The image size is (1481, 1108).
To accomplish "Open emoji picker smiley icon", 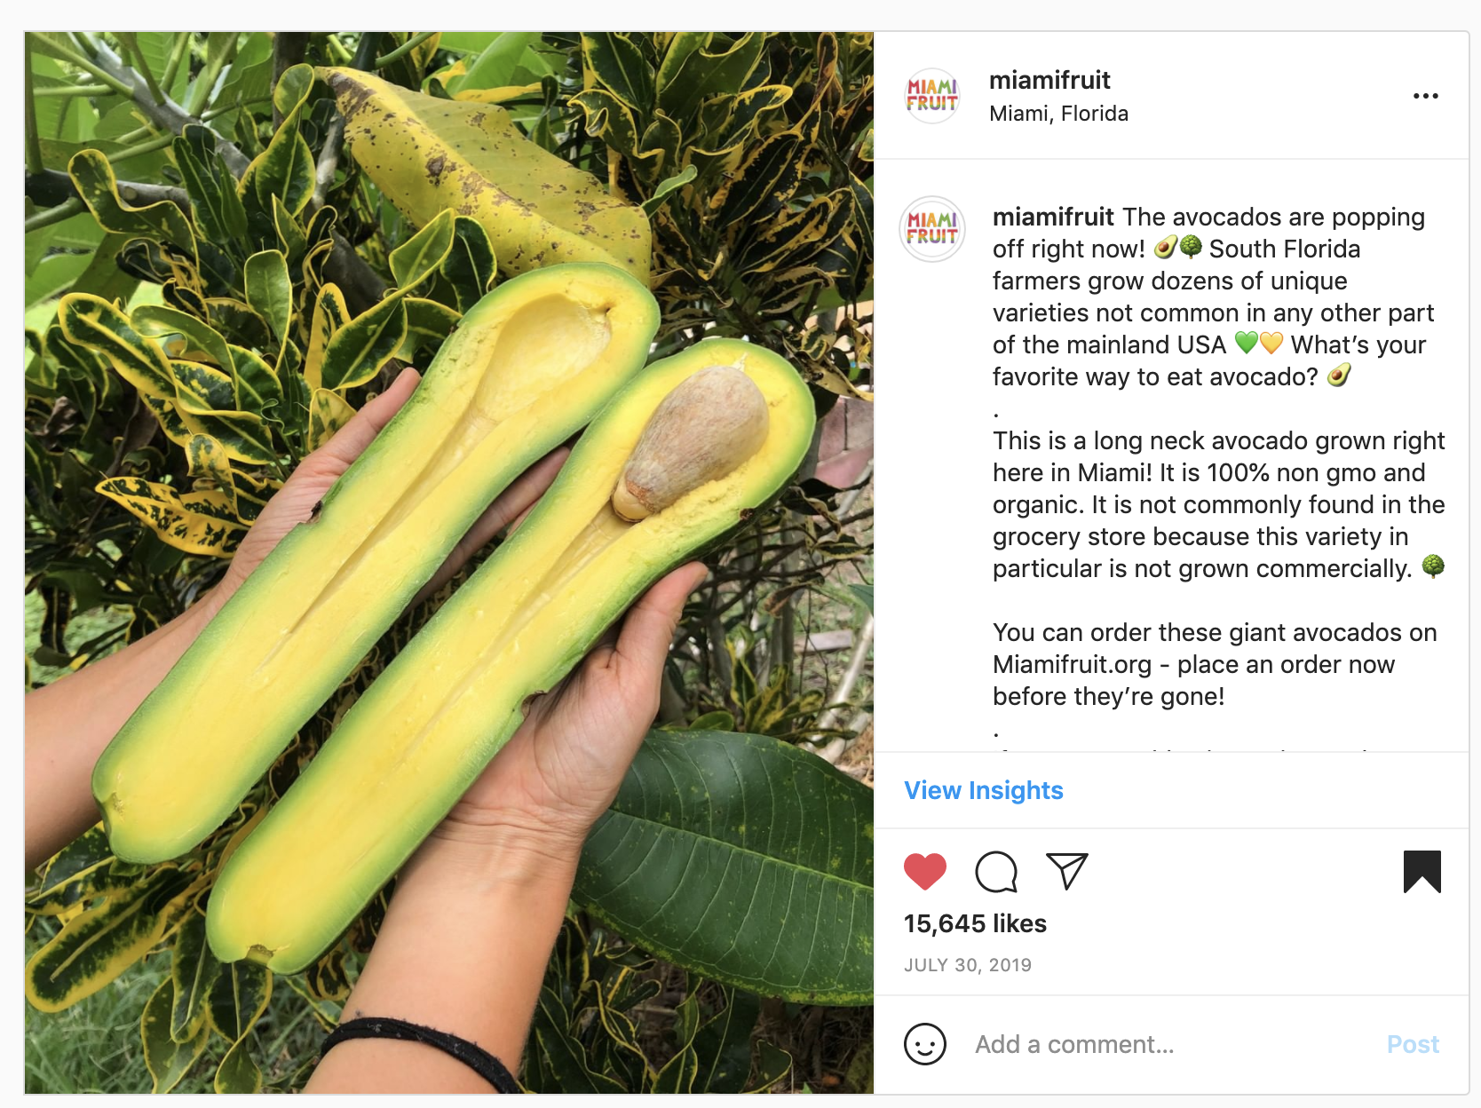I will click(924, 1044).
